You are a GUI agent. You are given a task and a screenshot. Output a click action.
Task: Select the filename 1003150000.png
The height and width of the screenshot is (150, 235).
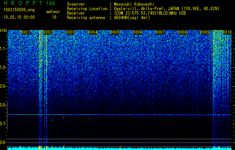tap(19, 10)
